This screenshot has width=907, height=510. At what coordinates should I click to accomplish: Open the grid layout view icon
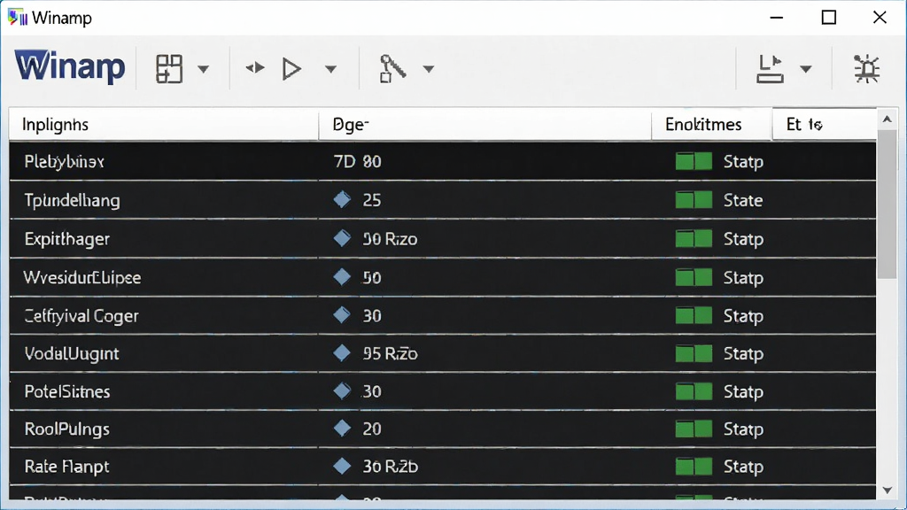(x=169, y=69)
